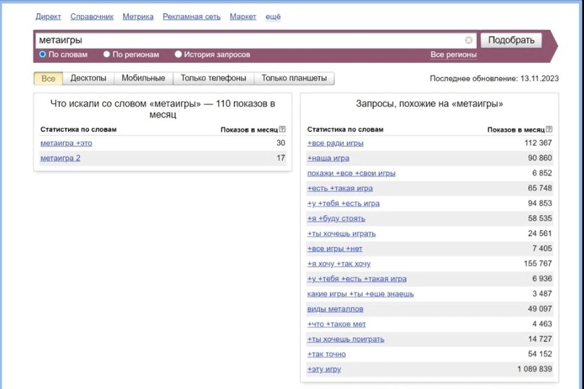Switch to the Мобильные tab
The image size is (584, 389).
pyautogui.click(x=143, y=78)
